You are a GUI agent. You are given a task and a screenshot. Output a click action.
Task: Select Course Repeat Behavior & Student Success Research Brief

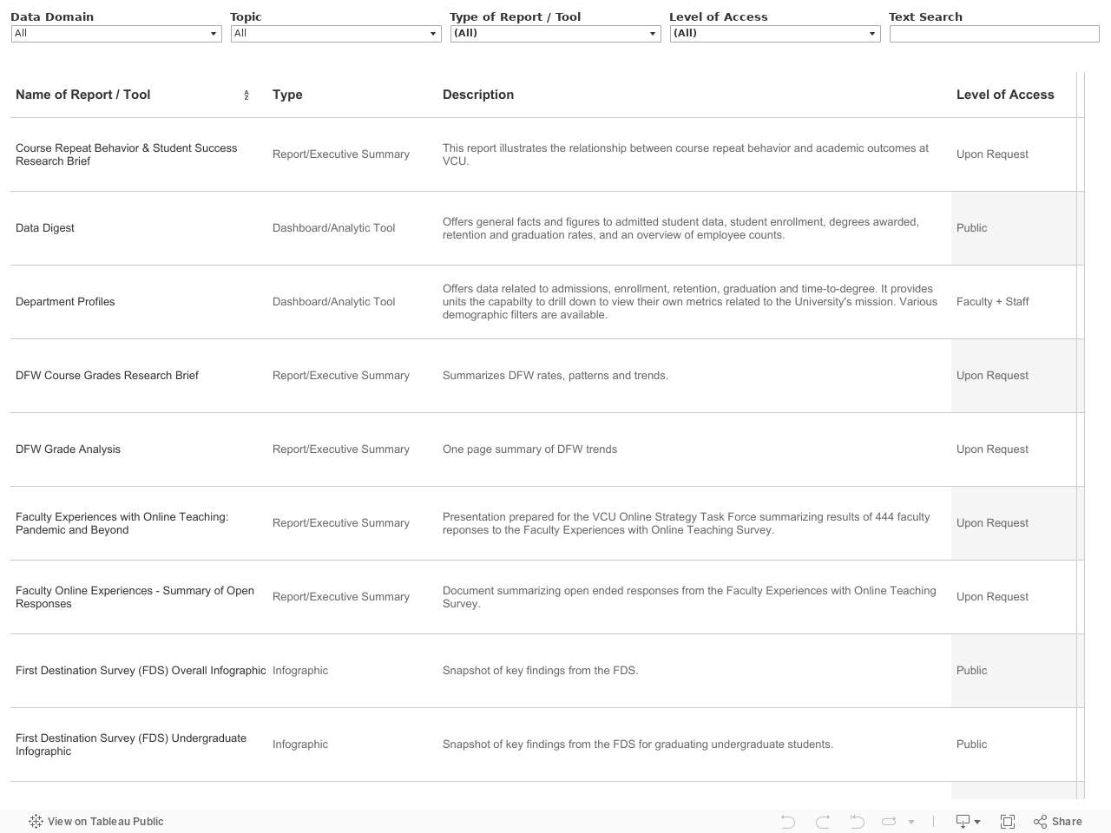point(127,154)
